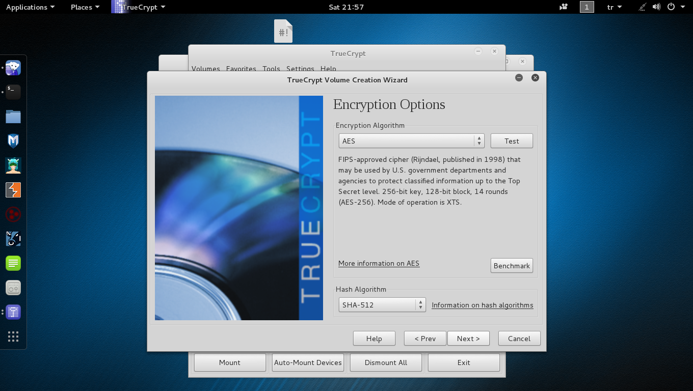Launch Maltego from the dock
This screenshot has width=693, height=391.
[x=13, y=239]
